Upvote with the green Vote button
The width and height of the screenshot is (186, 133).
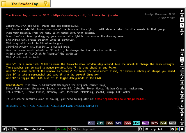(62, 129)
